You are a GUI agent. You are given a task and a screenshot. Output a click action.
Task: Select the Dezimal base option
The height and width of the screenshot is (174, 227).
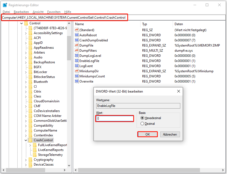(142, 124)
